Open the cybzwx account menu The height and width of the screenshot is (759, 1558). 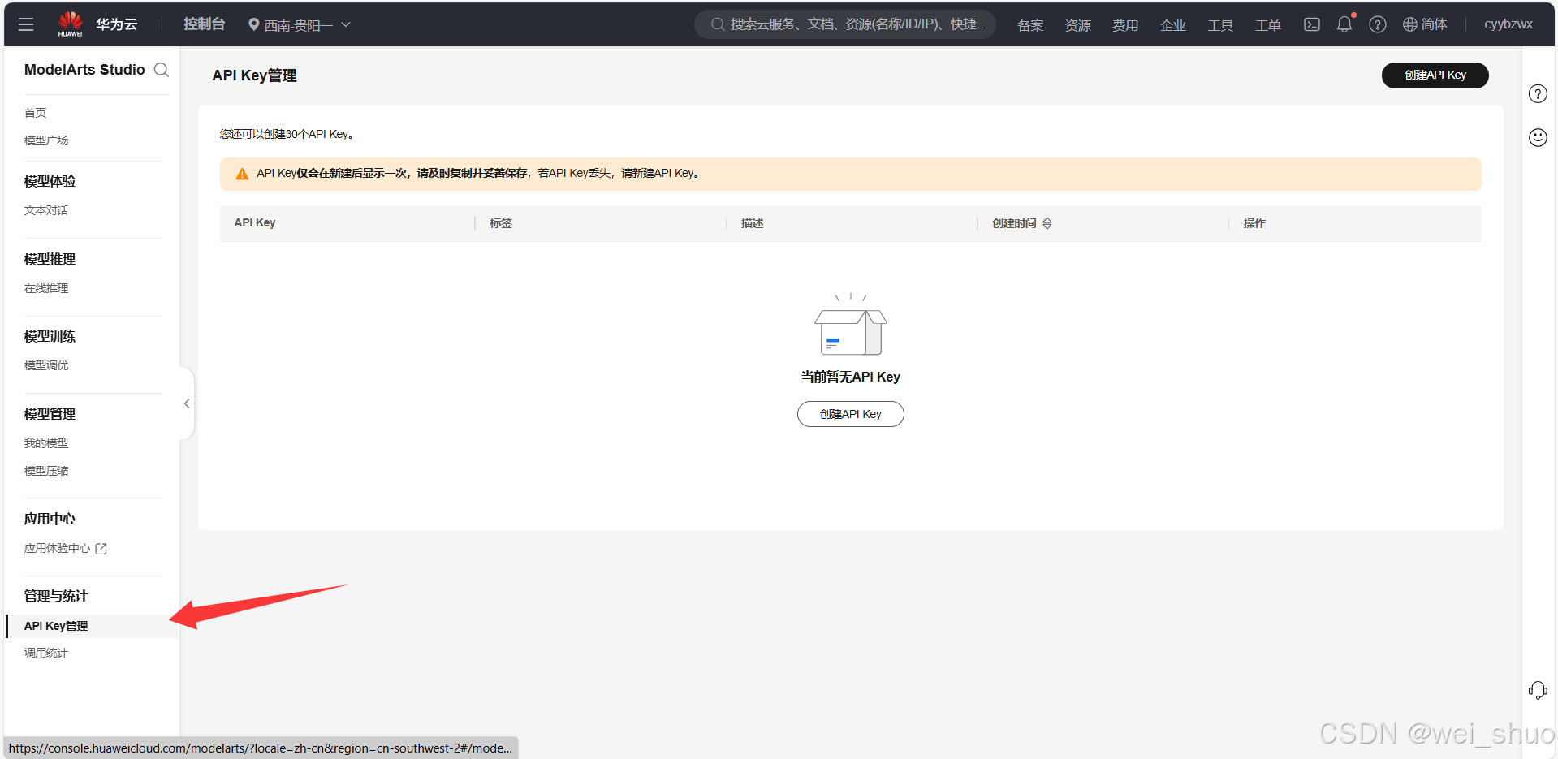click(1508, 24)
